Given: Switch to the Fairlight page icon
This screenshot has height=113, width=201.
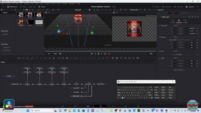Looking at the screenshot, I should [126, 106].
